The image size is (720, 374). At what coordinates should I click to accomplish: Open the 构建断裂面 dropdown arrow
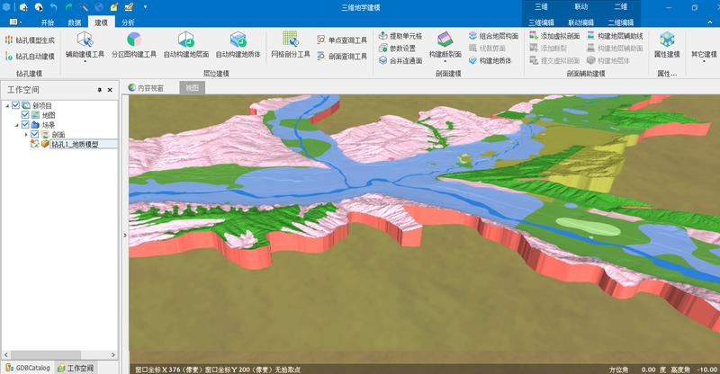445,61
